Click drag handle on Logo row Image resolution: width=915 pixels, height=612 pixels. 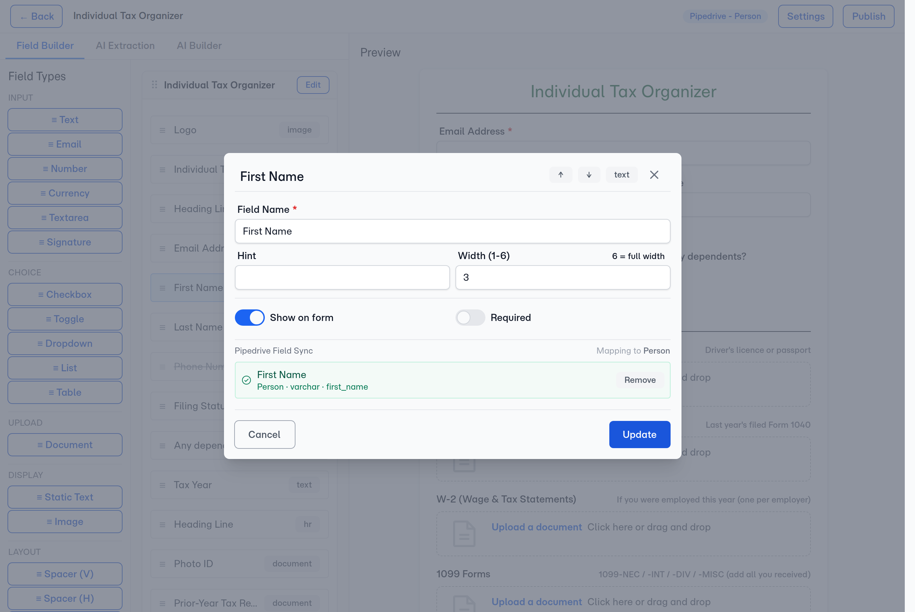click(162, 130)
